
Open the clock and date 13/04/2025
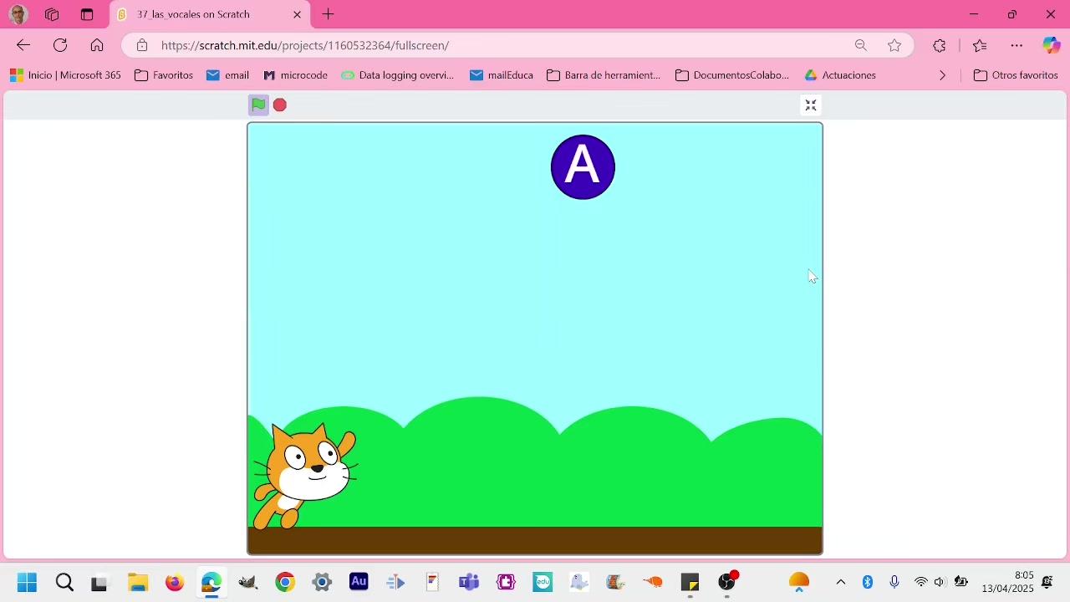[1007, 582]
